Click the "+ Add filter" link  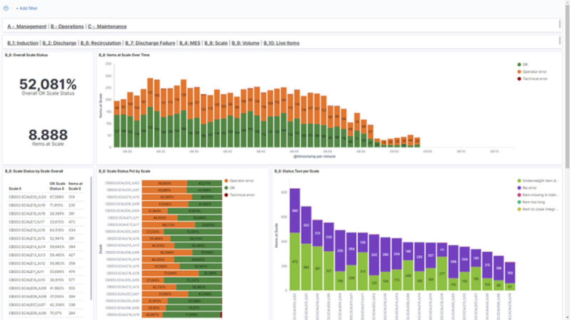coord(27,8)
